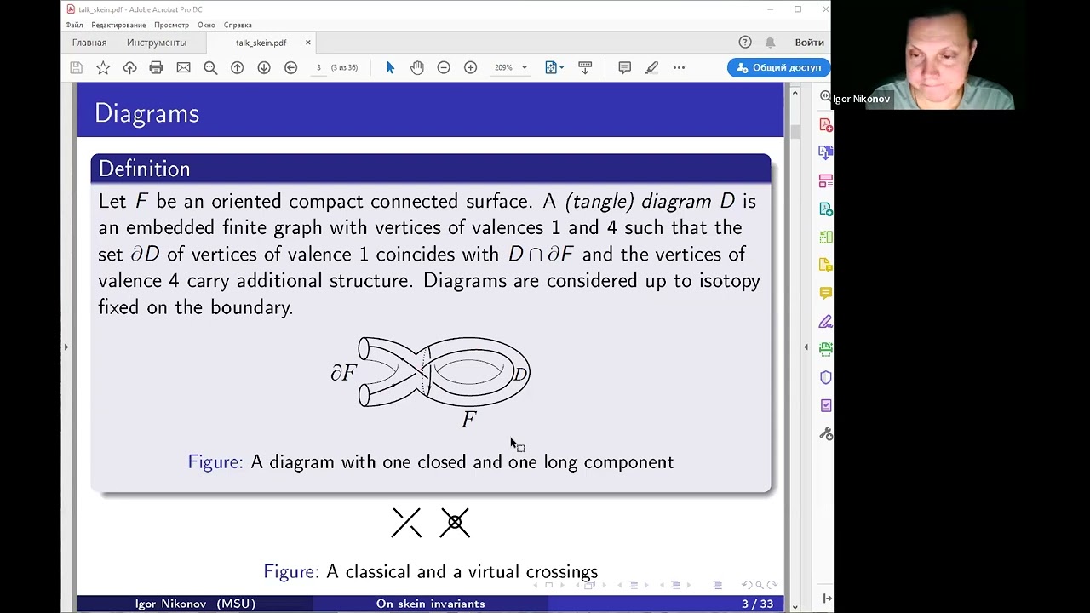Click the page number field showing 3
This screenshot has height=613, width=1090.
(318, 67)
